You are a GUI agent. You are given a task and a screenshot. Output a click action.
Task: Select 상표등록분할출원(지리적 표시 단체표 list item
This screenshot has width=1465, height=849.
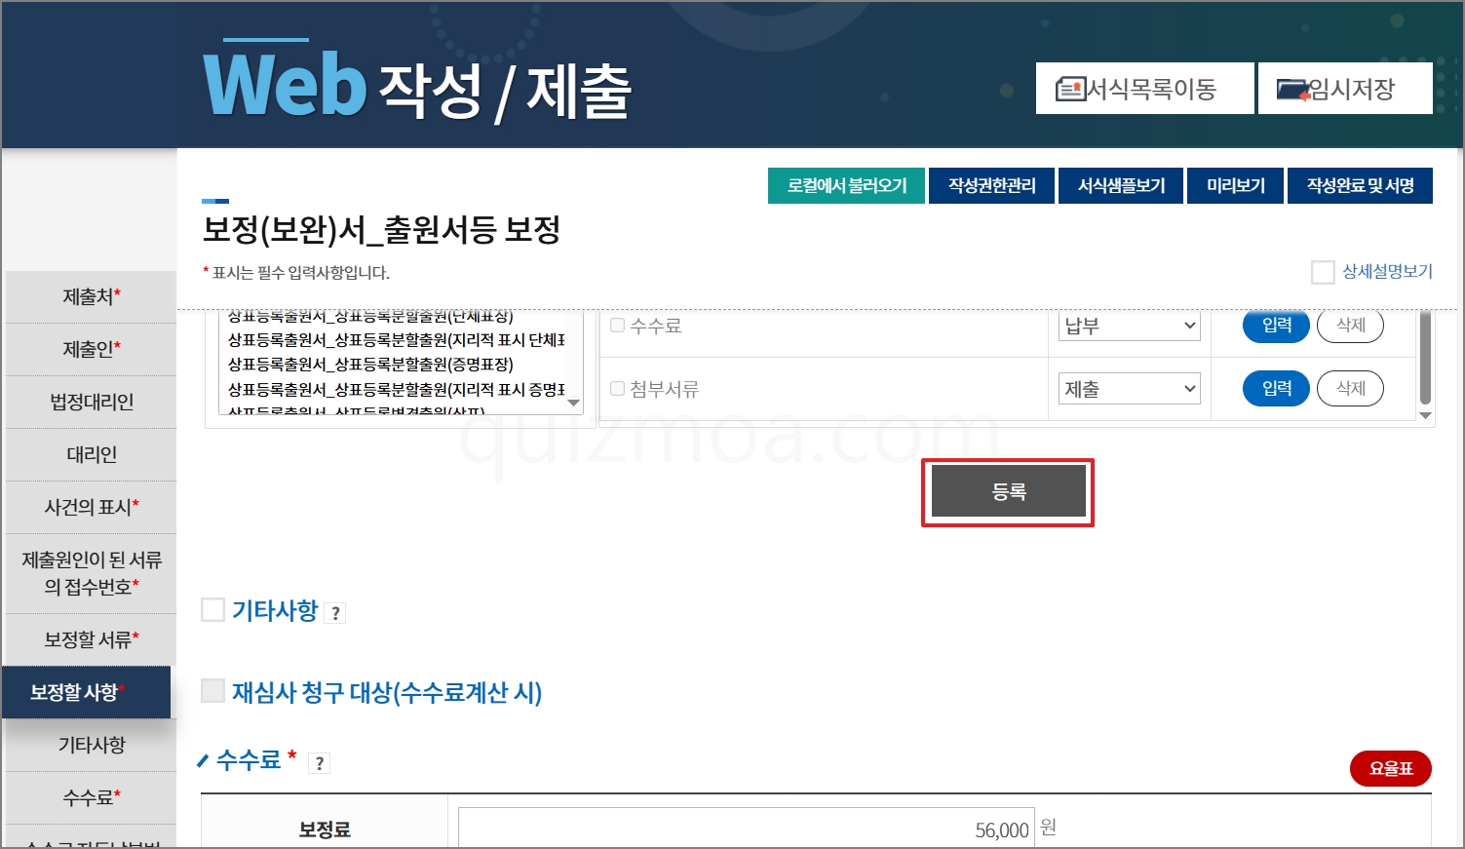click(396, 340)
